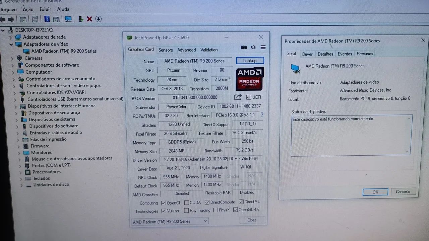
Task: Open the blue question mark Help icon
Action: pos(47,19)
